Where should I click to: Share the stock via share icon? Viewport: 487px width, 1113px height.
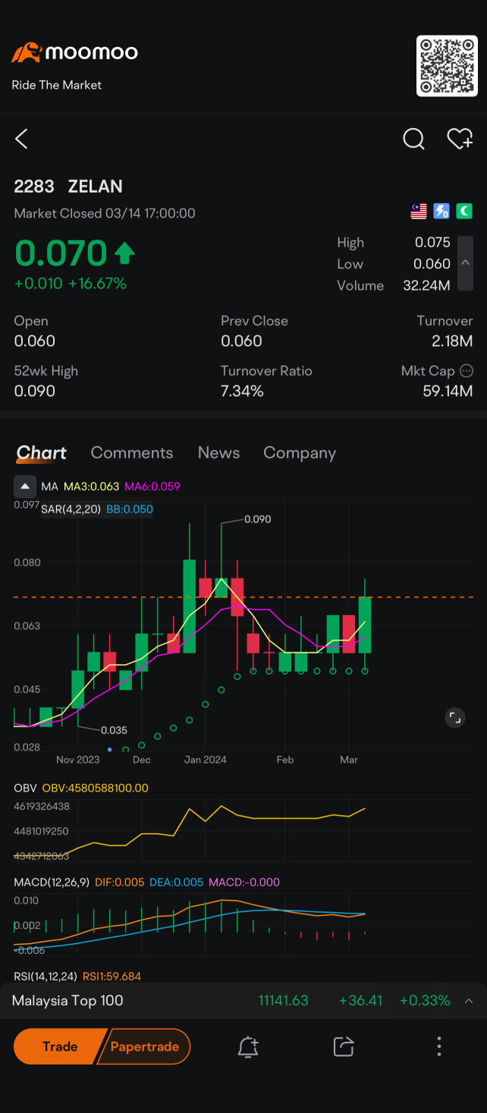344,1047
